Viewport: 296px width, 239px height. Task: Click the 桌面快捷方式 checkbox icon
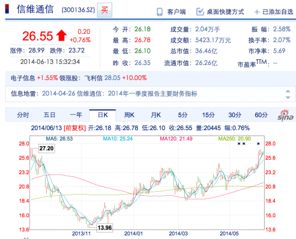(x=200, y=12)
